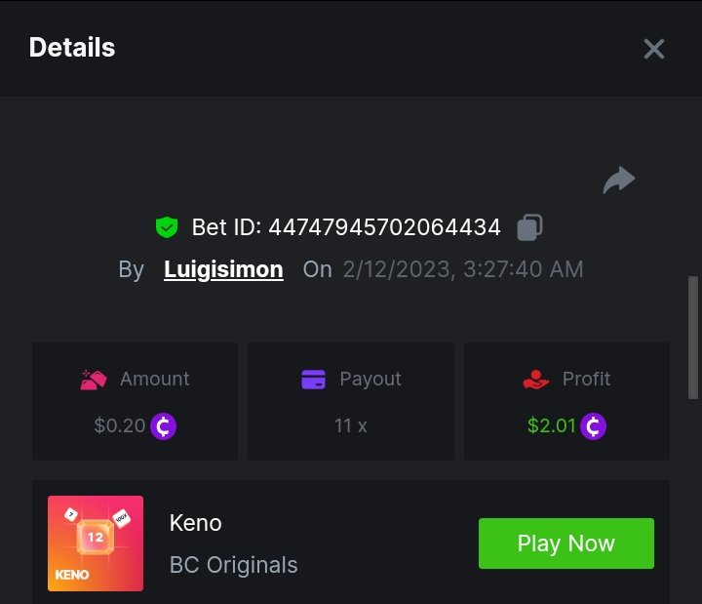Click the coin icon beside $2.01
This screenshot has width=702, height=604.
tap(594, 426)
